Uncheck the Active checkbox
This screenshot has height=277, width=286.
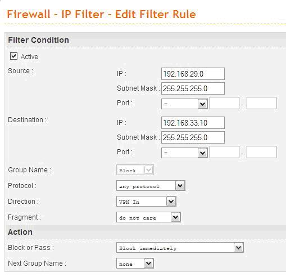pyautogui.click(x=13, y=56)
